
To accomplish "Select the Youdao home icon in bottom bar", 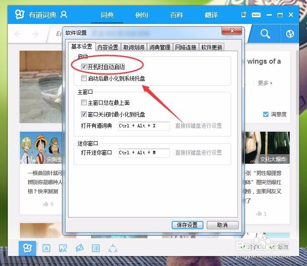I will pyautogui.click(x=27, y=248).
